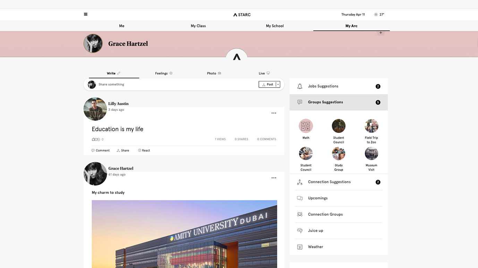This screenshot has width=478, height=268.
Task: Click the Connection Groups people icon
Action: pos(300,214)
